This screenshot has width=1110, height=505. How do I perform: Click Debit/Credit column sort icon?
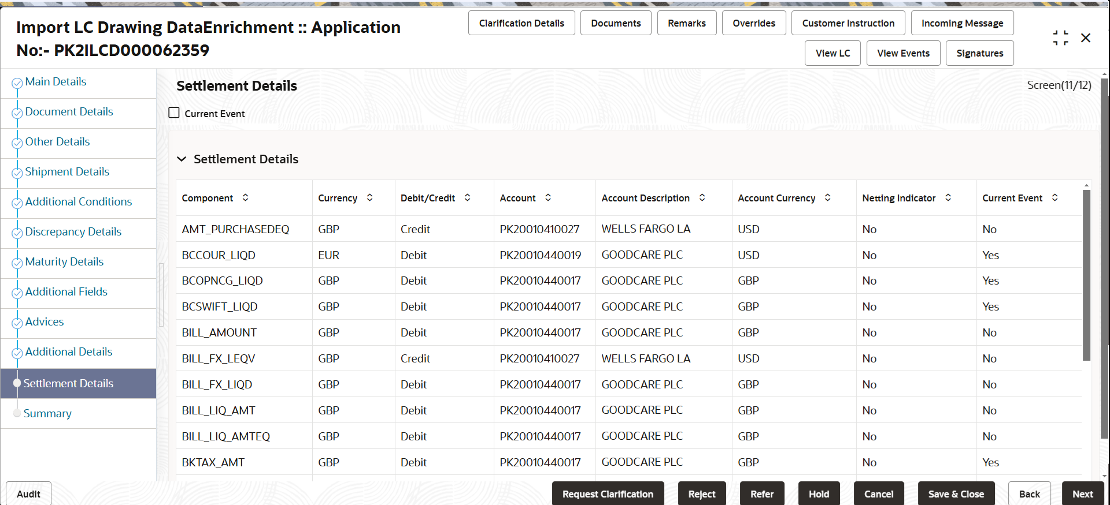tap(467, 197)
